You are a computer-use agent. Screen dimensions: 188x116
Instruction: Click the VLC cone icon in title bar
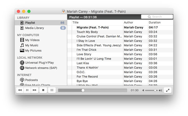pyautogui.click(x=64, y=11)
